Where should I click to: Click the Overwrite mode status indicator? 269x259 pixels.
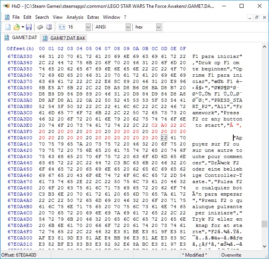231,255
